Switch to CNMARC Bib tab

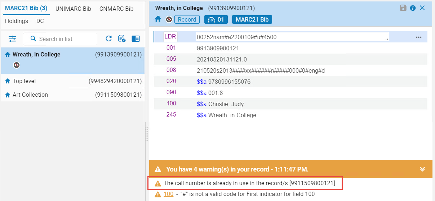[x=116, y=9]
